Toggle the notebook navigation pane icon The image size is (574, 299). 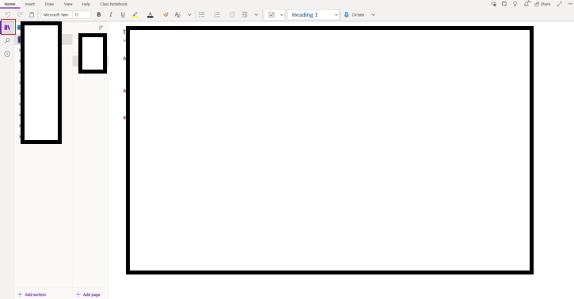[8, 28]
